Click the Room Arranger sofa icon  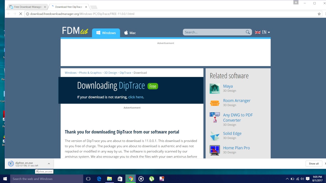point(215,103)
